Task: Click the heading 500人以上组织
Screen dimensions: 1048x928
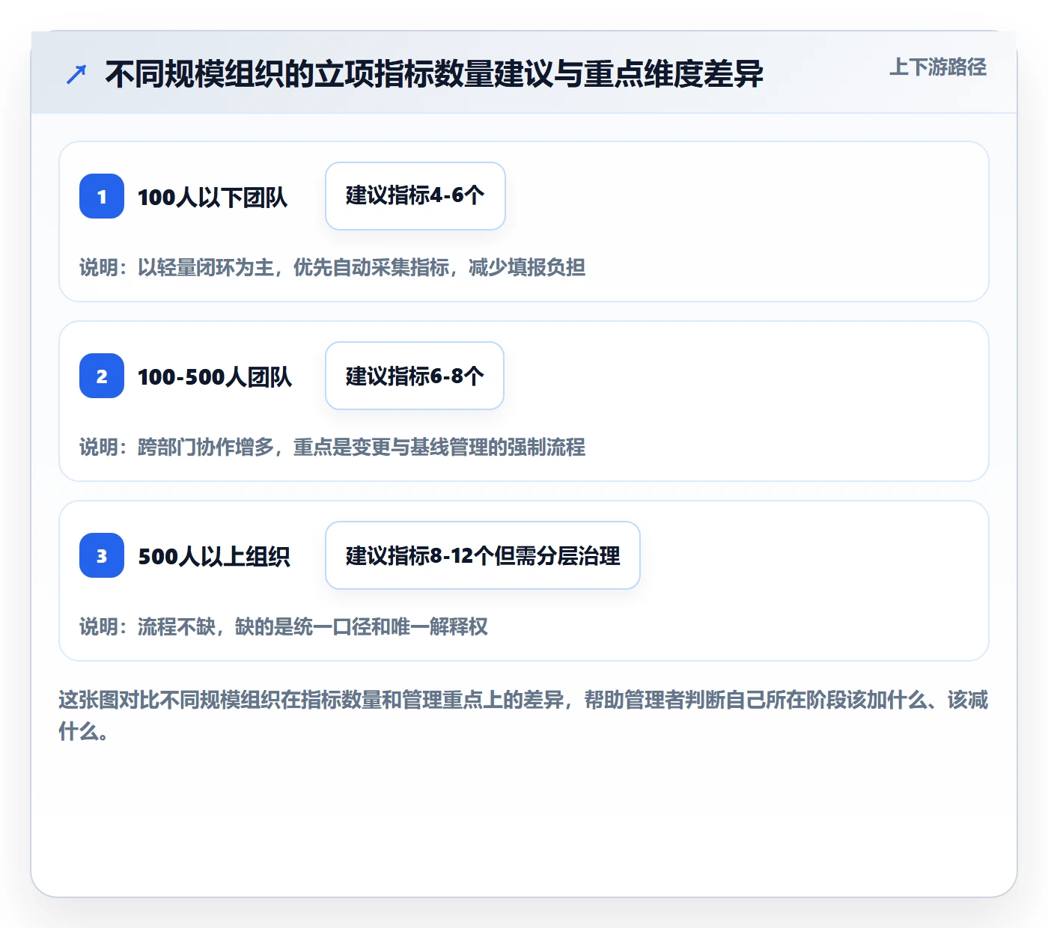Action: coord(214,556)
